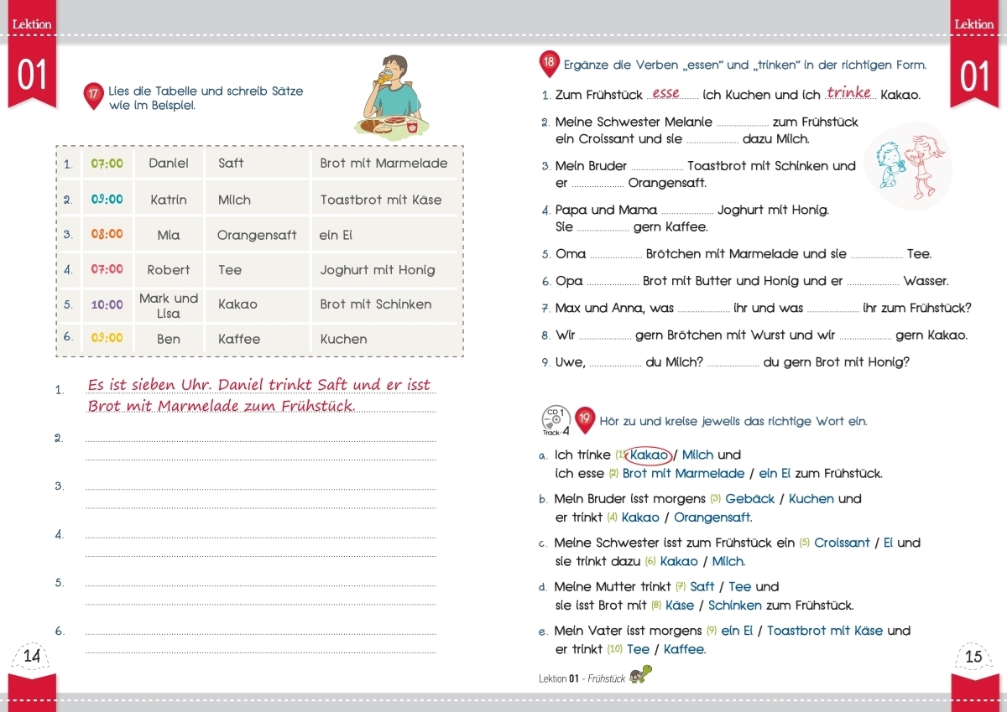Select the 09:00 time in Katrin's row
Viewport: 1007px width, 712px height.
pyautogui.click(x=107, y=200)
